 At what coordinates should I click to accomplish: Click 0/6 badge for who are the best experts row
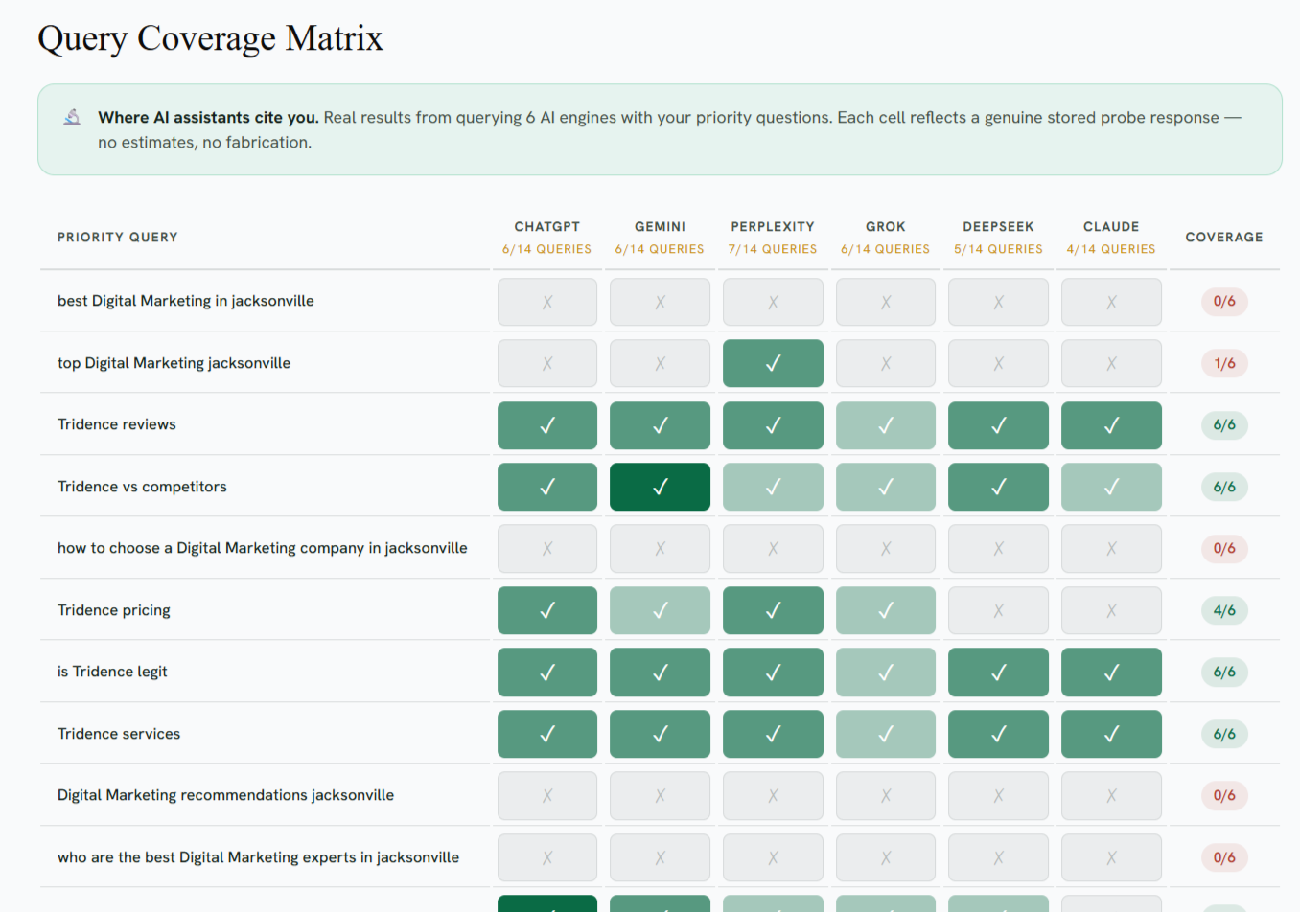[x=1224, y=857]
